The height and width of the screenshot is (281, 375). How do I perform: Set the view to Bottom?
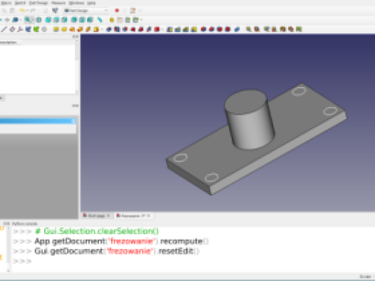pyautogui.click(x=82, y=20)
